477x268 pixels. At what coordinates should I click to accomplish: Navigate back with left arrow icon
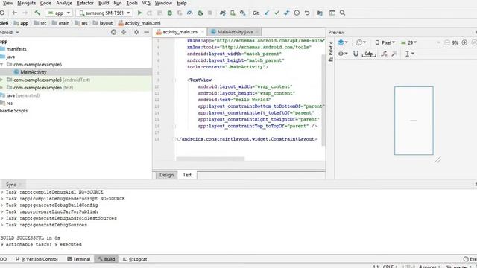tap(14, 13)
